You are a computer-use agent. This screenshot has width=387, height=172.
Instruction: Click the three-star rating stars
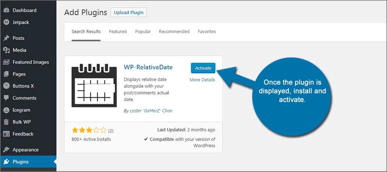(89, 130)
